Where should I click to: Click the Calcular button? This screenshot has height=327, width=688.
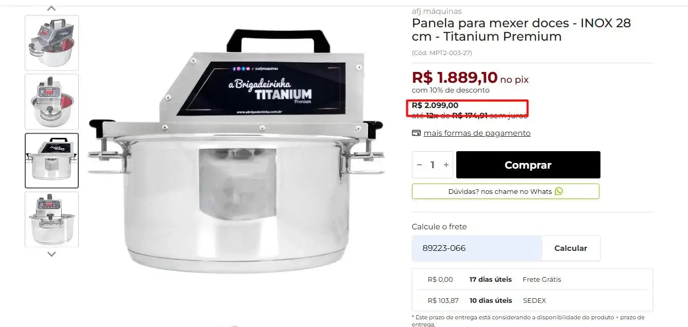click(571, 248)
